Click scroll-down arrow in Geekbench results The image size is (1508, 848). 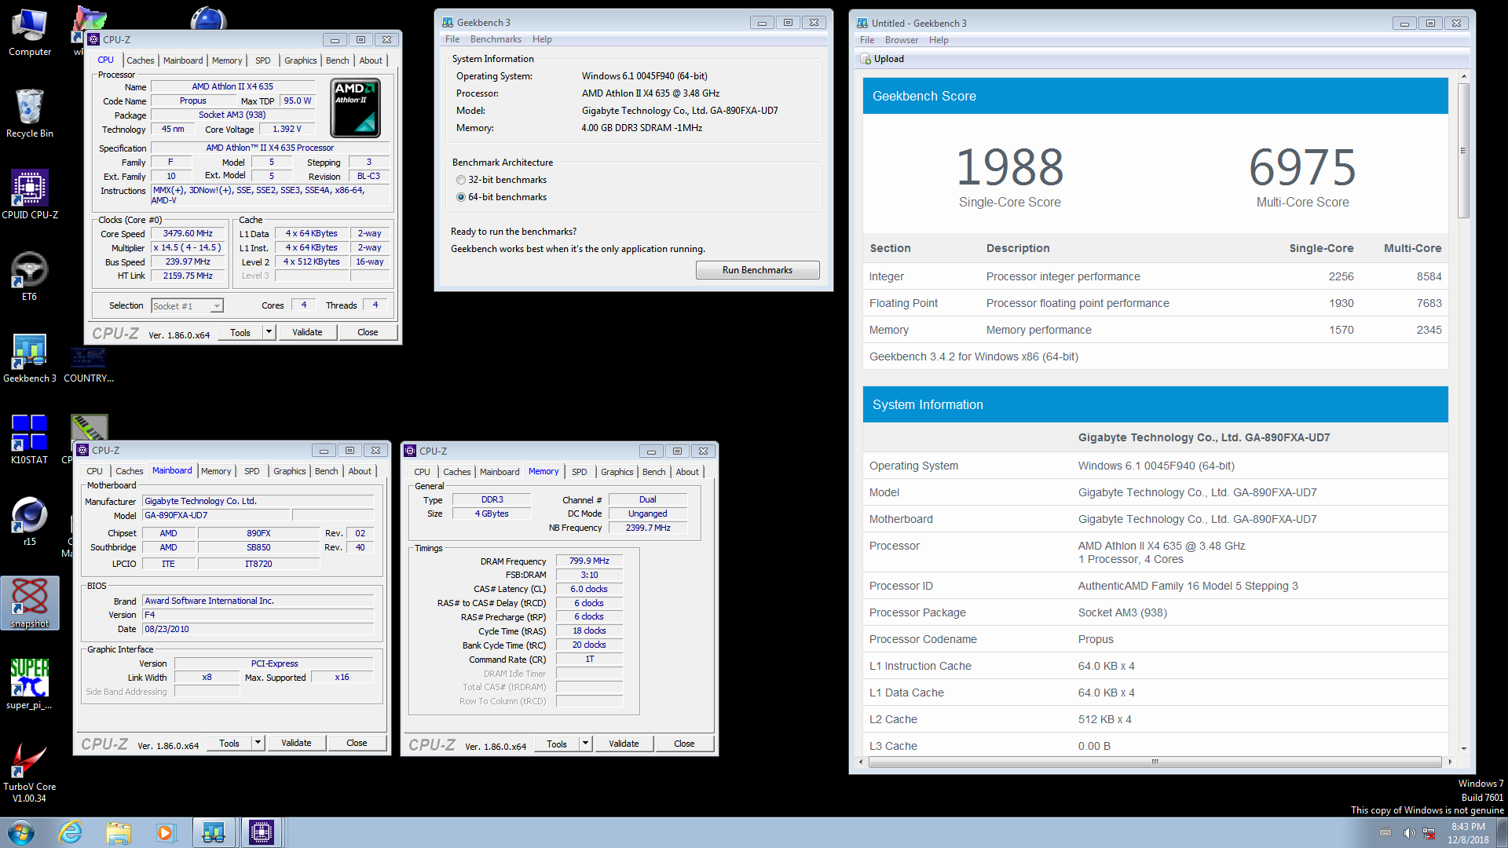pos(1463,749)
